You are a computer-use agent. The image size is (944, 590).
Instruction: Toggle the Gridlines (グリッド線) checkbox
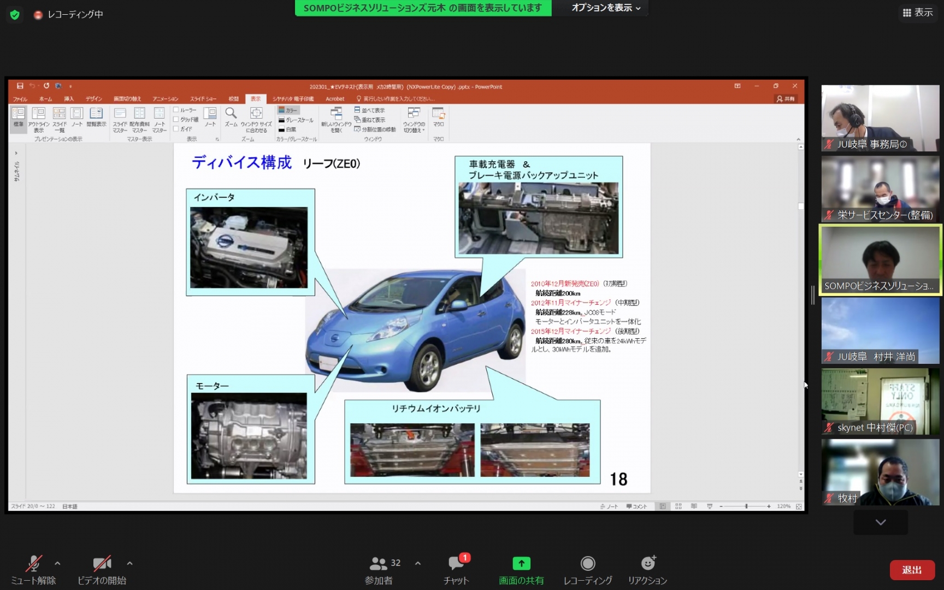tap(186, 119)
